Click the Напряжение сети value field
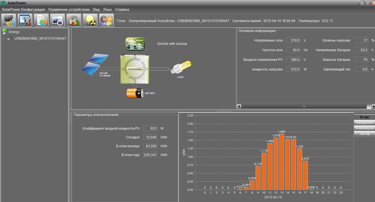The height and width of the screenshot is (202, 375). (293, 40)
